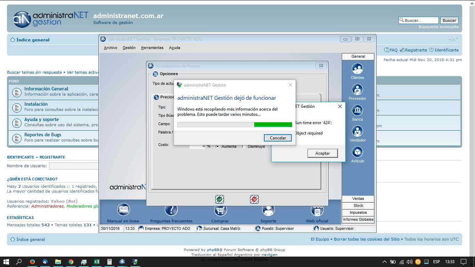This screenshot has width=475, height=267.
Task: Click the forum search input field
Action: (x=418, y=21)
